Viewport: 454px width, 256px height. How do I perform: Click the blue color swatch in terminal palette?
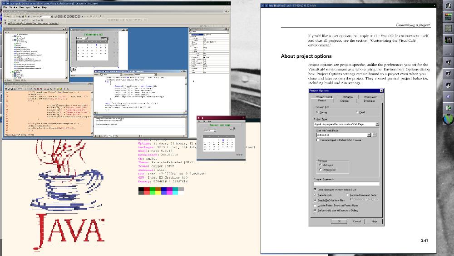[x=164, y=189]
